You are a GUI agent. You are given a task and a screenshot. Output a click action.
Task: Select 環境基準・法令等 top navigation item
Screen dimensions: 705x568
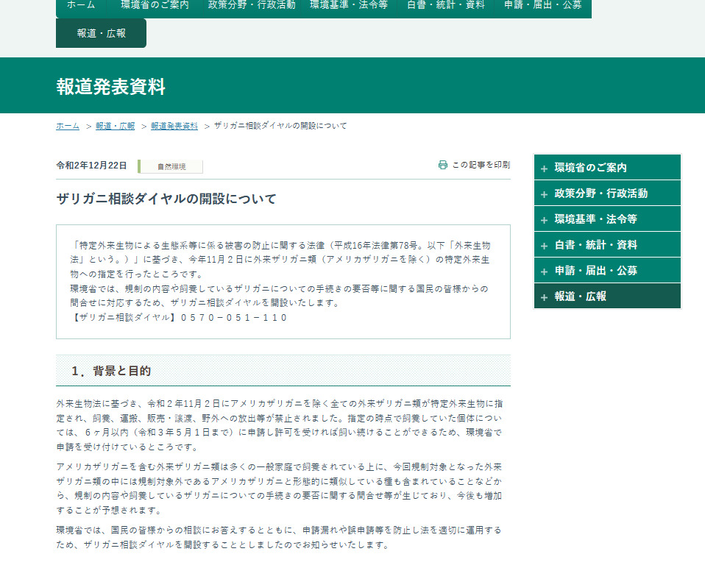[348, 5]
